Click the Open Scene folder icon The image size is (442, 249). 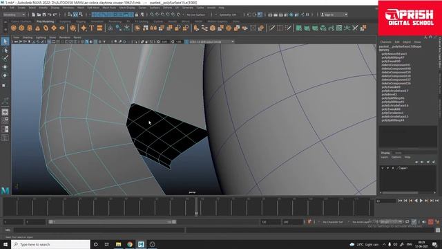pos(39,15)
